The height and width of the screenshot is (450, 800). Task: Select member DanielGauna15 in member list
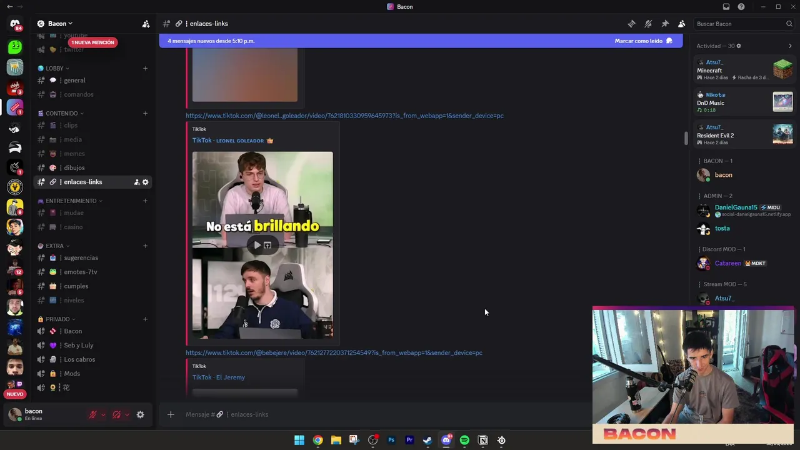(744, 211)
